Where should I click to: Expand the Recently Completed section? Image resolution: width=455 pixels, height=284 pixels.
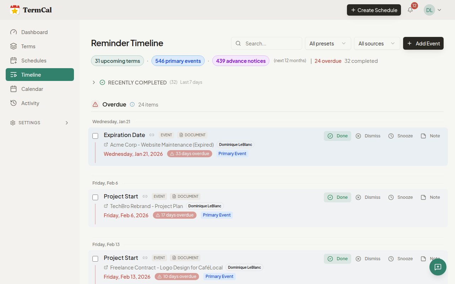pos(94,82)
